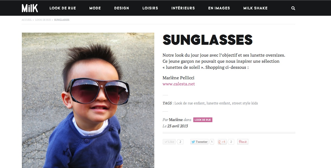Image resolution: width=331 pixels, height=168 pixels.
Task: Click the pink LOOK DE RUE category badge
Action: pos(203,120)
